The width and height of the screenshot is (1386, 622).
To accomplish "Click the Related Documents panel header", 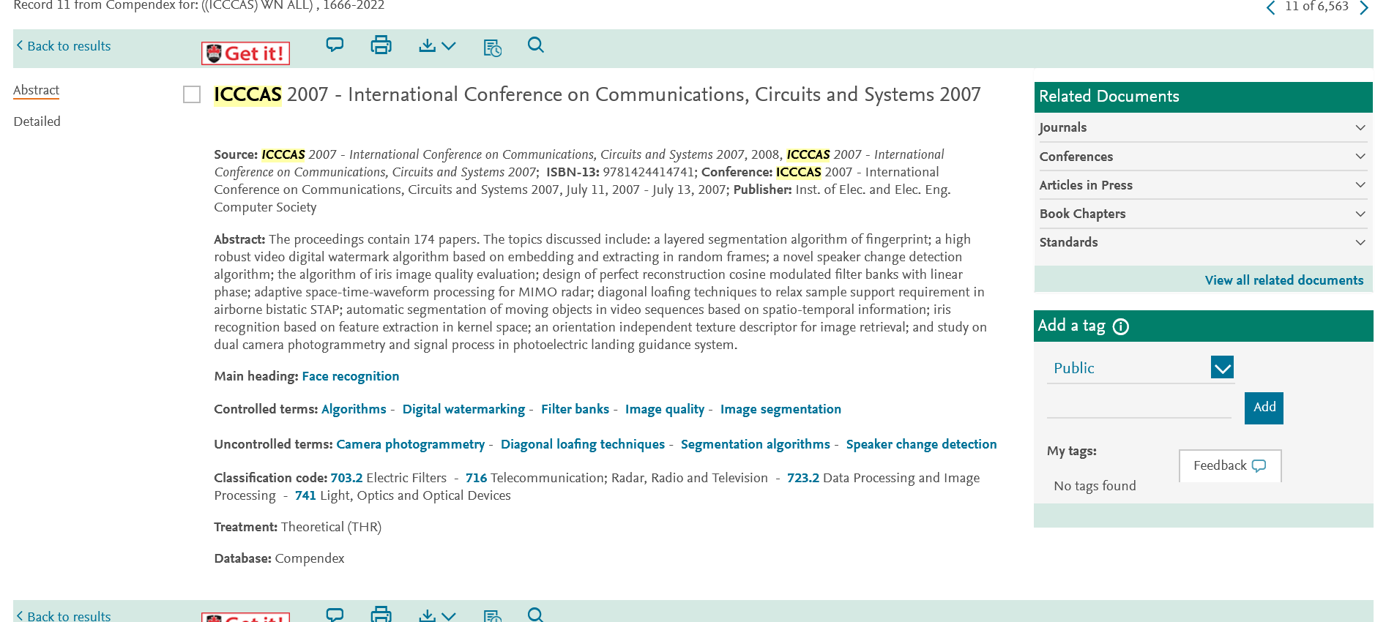I will [1203, 97].
